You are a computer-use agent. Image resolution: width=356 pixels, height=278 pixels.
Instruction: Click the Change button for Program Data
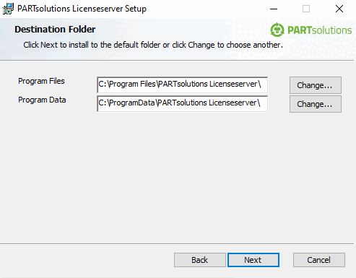pyautogui.click(x=316, y=104)
